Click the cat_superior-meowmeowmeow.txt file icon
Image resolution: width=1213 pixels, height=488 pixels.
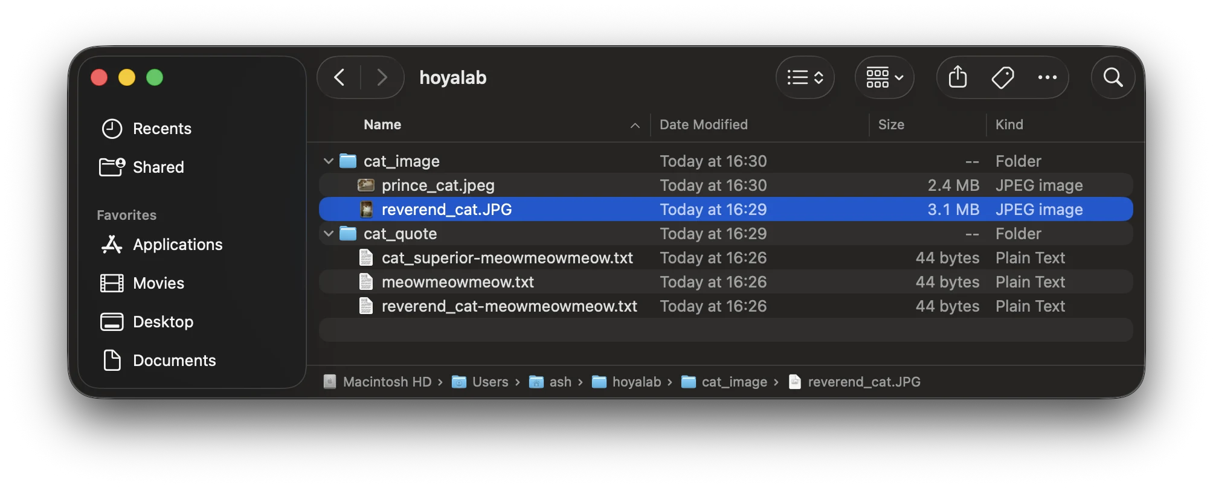tap(366, 257)
